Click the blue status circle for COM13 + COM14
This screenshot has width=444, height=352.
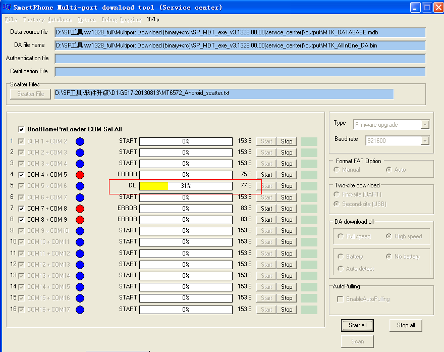pos(80,275)
